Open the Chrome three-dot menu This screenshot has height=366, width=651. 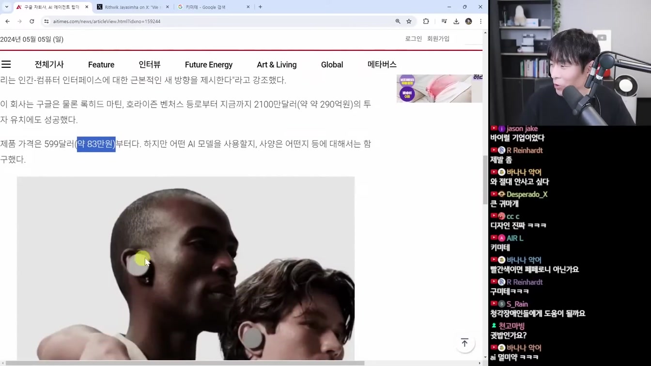(x=480, y=21)
